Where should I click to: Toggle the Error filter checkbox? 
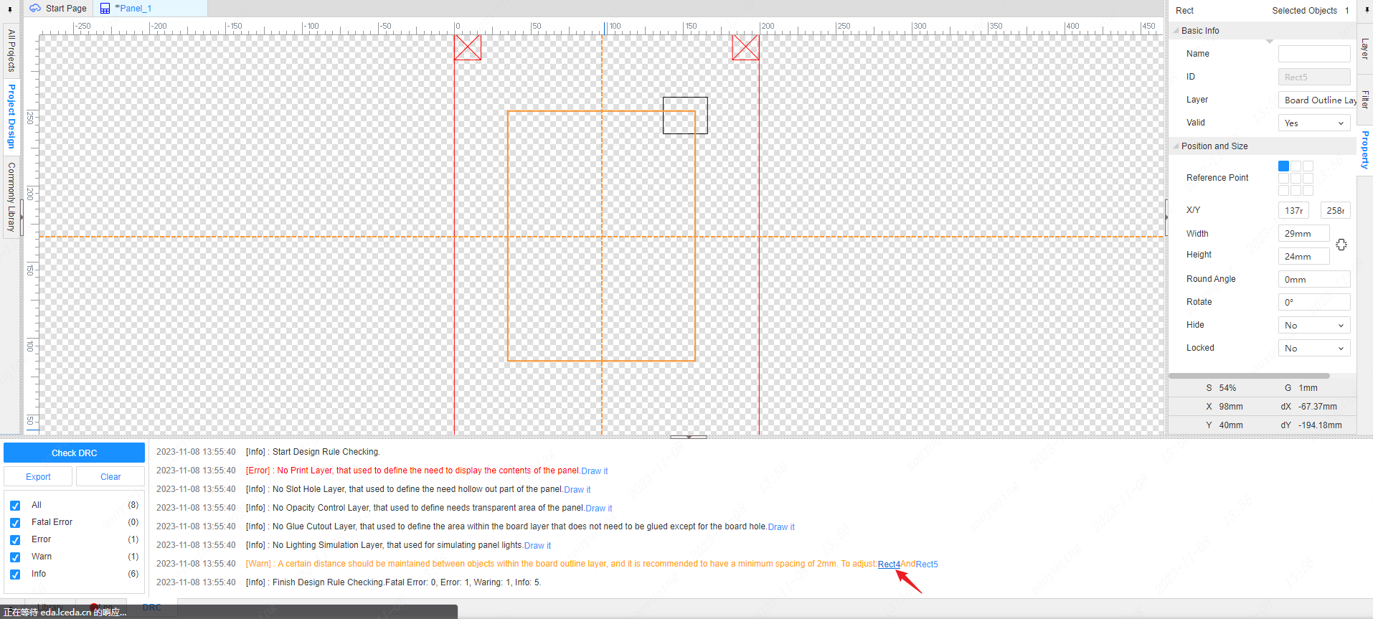15,540
